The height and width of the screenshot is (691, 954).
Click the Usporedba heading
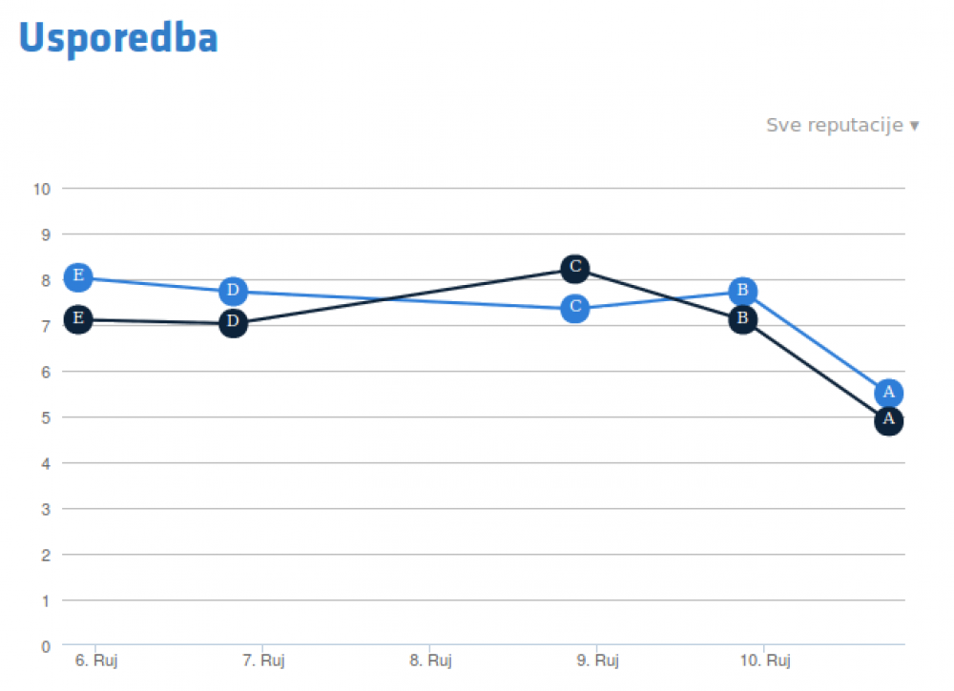pos(118,38)
